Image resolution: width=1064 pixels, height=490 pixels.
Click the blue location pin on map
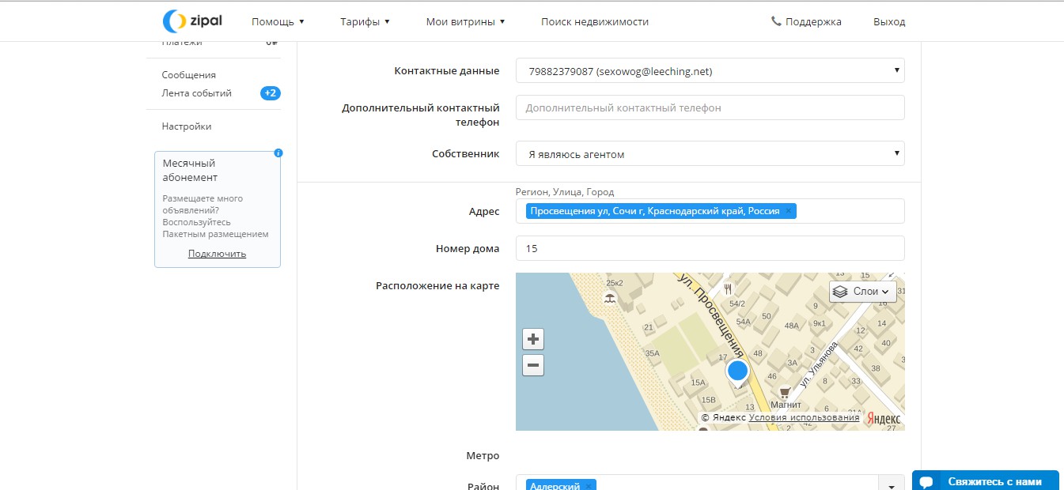tap(737, 371)
